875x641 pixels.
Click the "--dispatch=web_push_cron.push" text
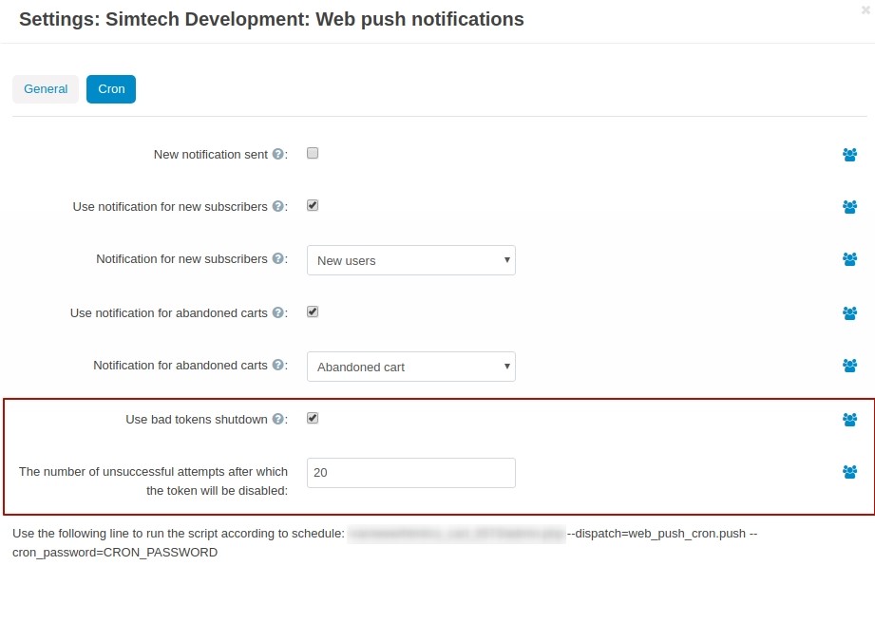[x=656, y=534]
